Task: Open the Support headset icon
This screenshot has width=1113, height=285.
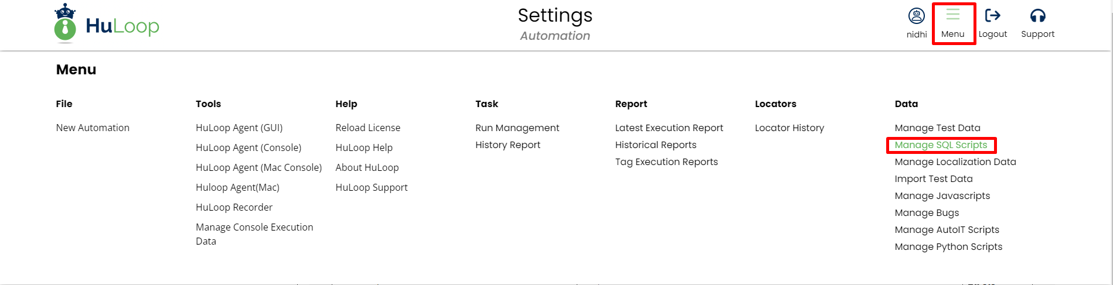Action: [1037, 15]
